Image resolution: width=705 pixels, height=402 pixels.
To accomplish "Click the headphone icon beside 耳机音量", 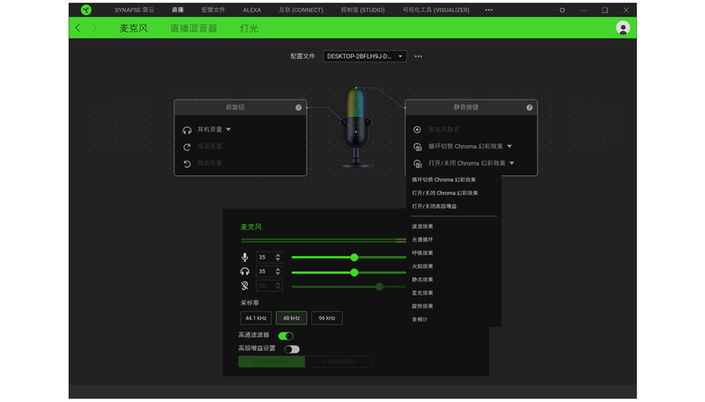I will tap(187, 130).
